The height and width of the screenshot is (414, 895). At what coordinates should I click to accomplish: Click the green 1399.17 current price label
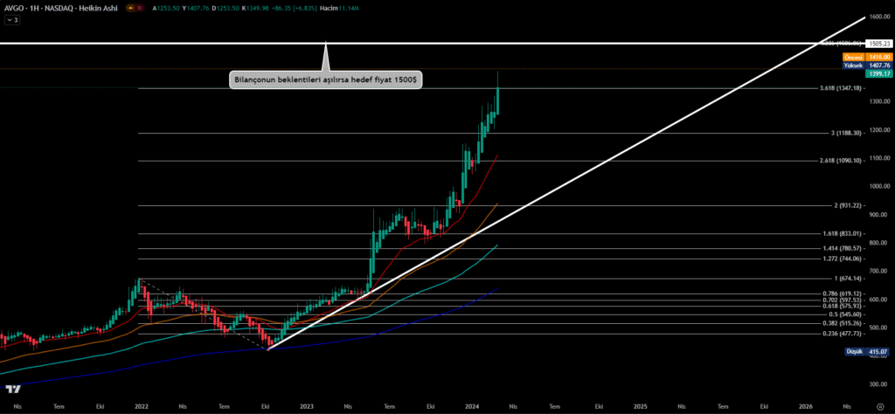click(879, 74)
